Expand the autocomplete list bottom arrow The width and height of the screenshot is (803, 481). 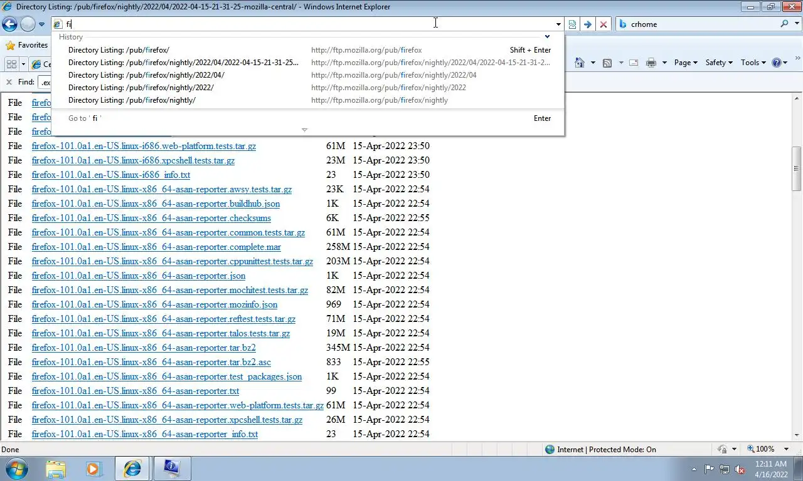coord(304,130)
